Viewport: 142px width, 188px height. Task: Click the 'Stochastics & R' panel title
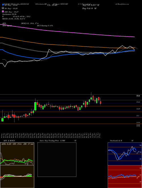click(x=116, y=141)
